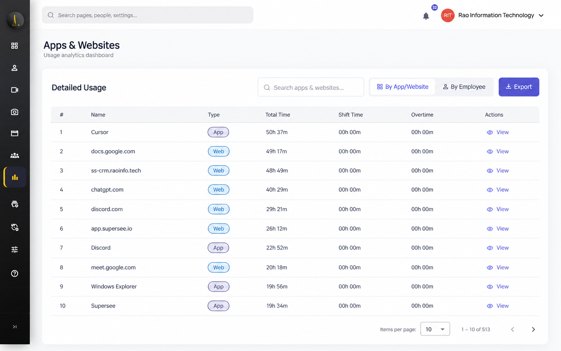
Task: Switch to the By Employee tab
Action: coord(464,87)
